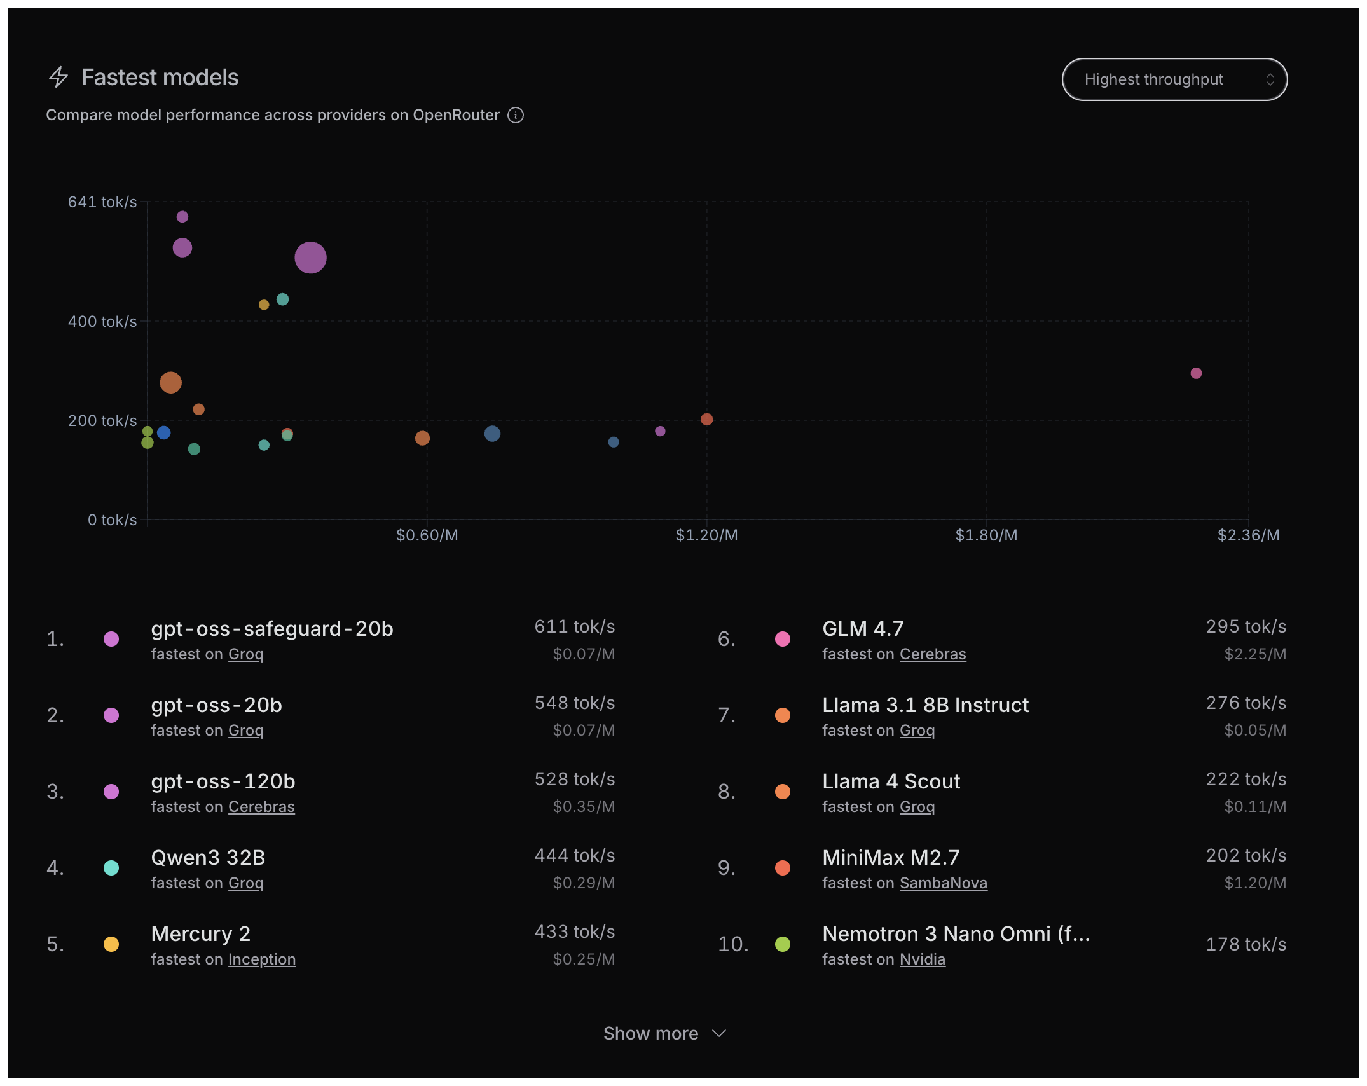
Task: Click the purple dot beside gpt-oss-120b in the list
Action: tap(111, 792)
